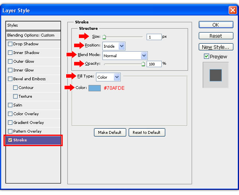Click the Make Default button
The width and height of the screenshot is (239, 195).
click(110, 132)
